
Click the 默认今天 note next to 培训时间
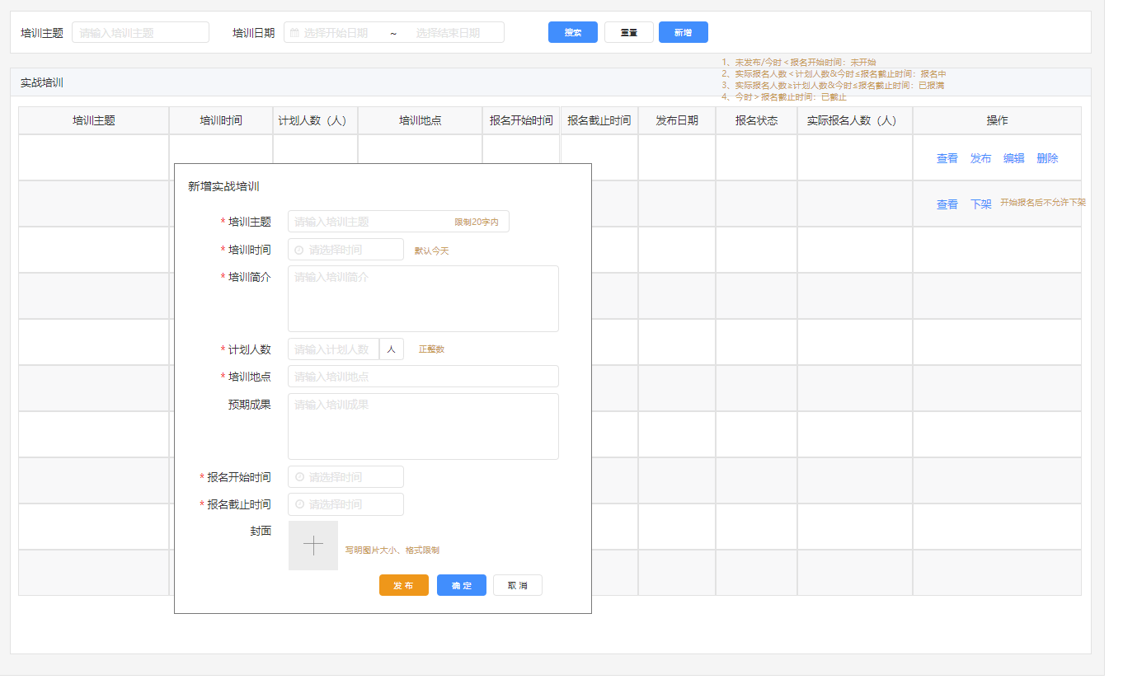tap(431, 251)
